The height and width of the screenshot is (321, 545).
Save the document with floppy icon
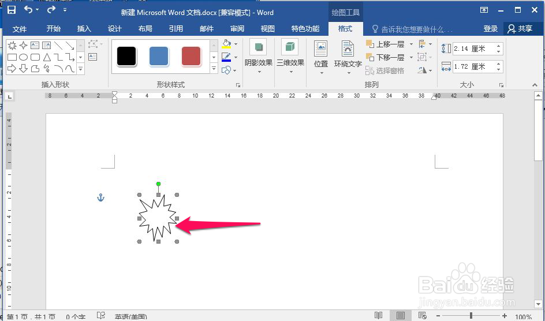(11, 10)
